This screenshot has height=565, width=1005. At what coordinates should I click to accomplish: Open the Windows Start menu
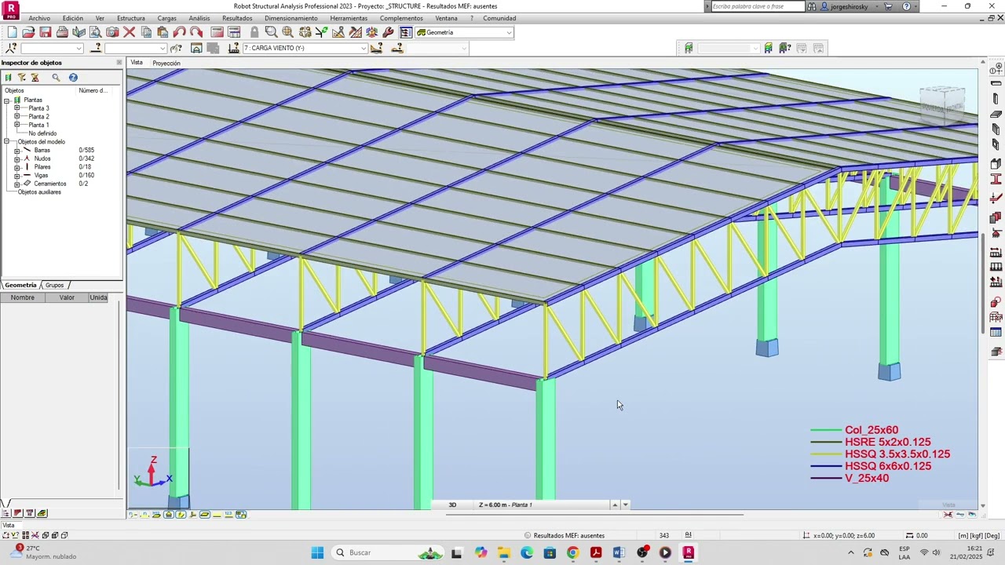317,552
